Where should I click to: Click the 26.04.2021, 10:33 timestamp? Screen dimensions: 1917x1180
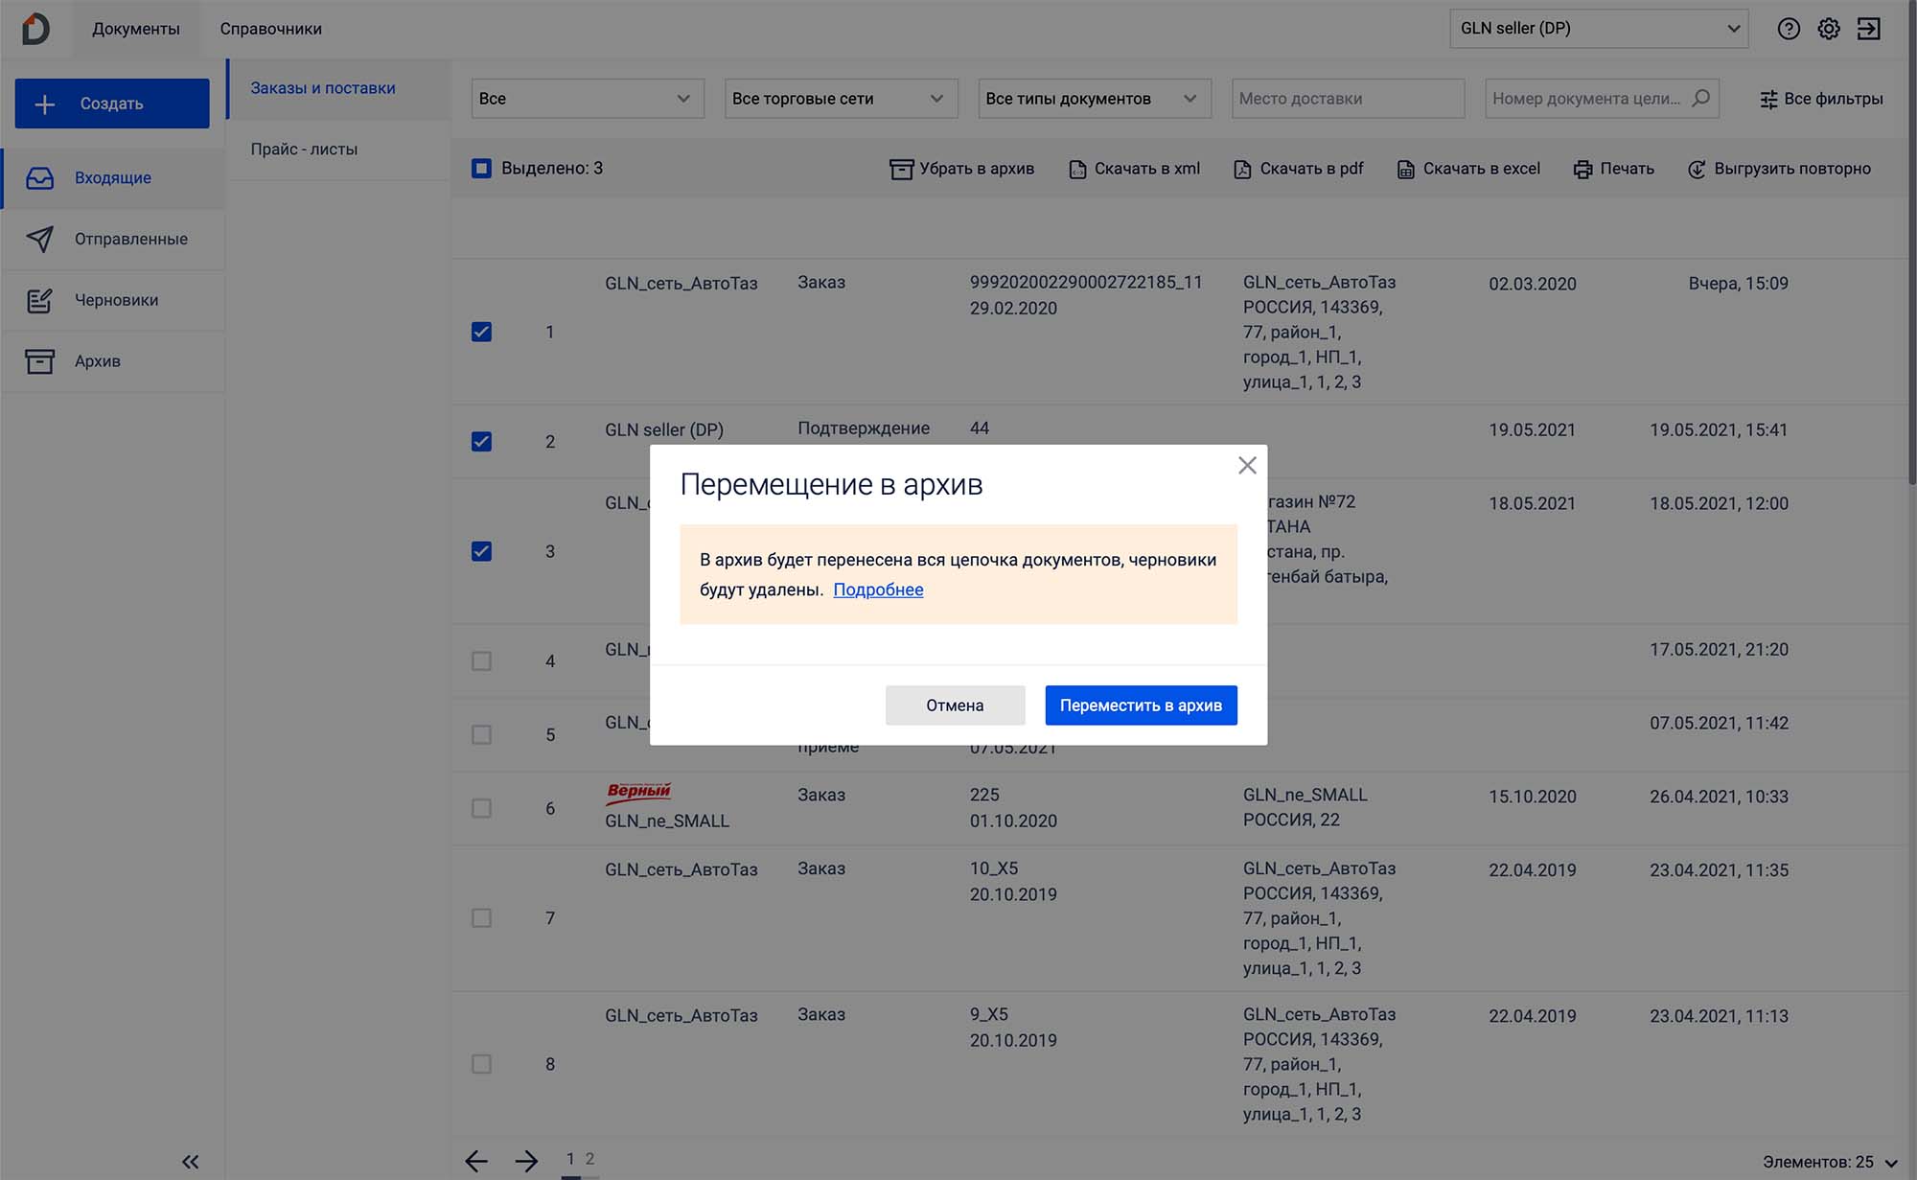coord(1719,797)
